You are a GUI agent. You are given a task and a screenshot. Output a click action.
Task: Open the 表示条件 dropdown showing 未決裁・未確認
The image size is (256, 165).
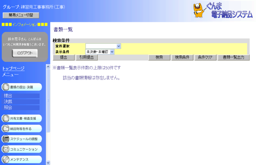pyautogui.click(x=100, y=52)
